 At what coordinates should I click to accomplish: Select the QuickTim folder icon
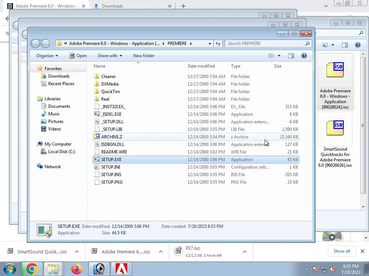click(97, 92)
